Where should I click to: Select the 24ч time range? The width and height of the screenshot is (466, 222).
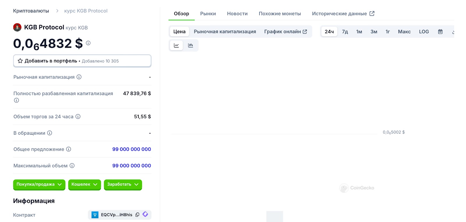point(329,32)
